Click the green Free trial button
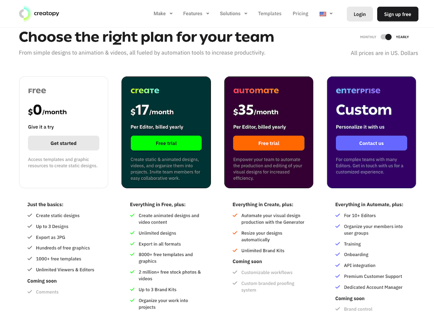434x313 pixels. [166, 143]
